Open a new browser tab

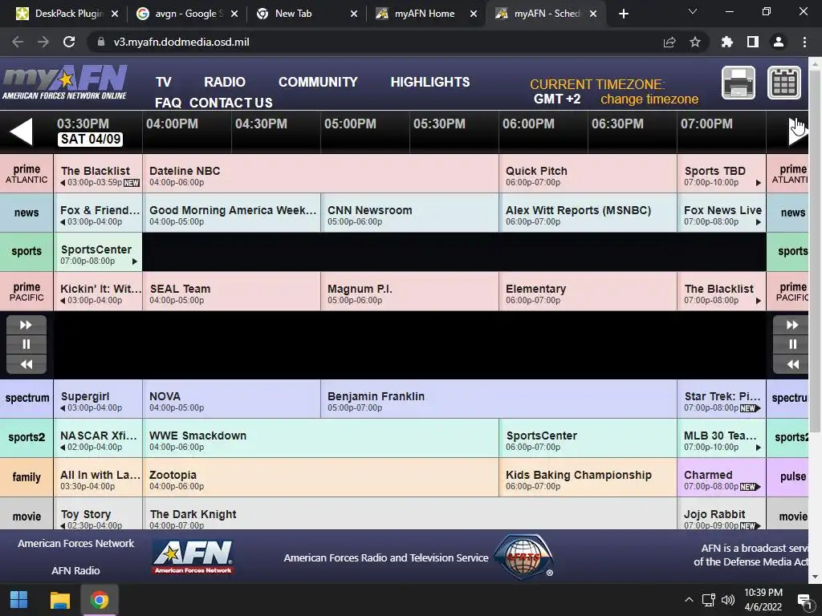tap(623, 14)
